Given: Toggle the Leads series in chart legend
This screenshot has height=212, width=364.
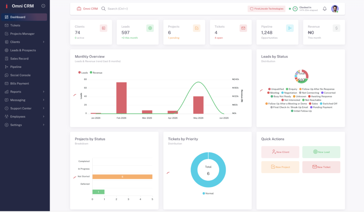Looking at the screenshot, I should point(83,72).
